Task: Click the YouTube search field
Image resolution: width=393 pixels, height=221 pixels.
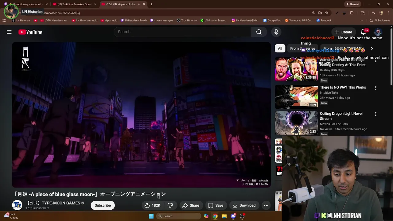Action: [182, 32]
